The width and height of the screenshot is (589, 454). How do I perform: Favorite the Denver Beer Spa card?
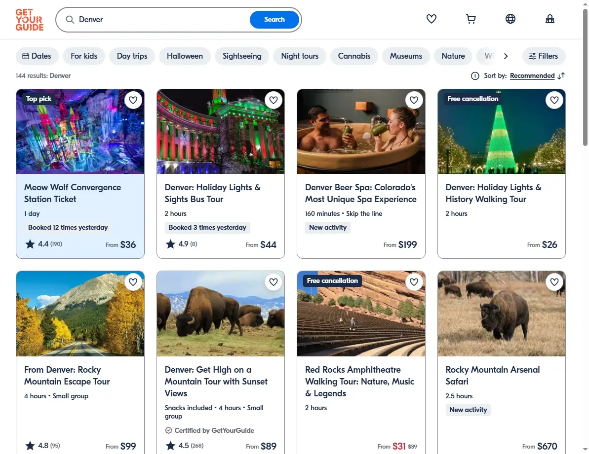414,100
